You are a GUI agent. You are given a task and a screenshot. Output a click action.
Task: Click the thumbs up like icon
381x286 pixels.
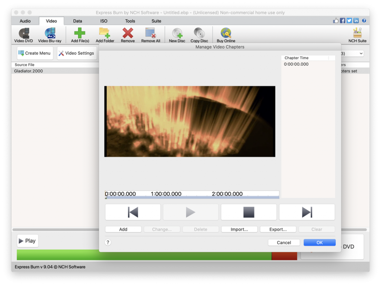click(336, 21)
